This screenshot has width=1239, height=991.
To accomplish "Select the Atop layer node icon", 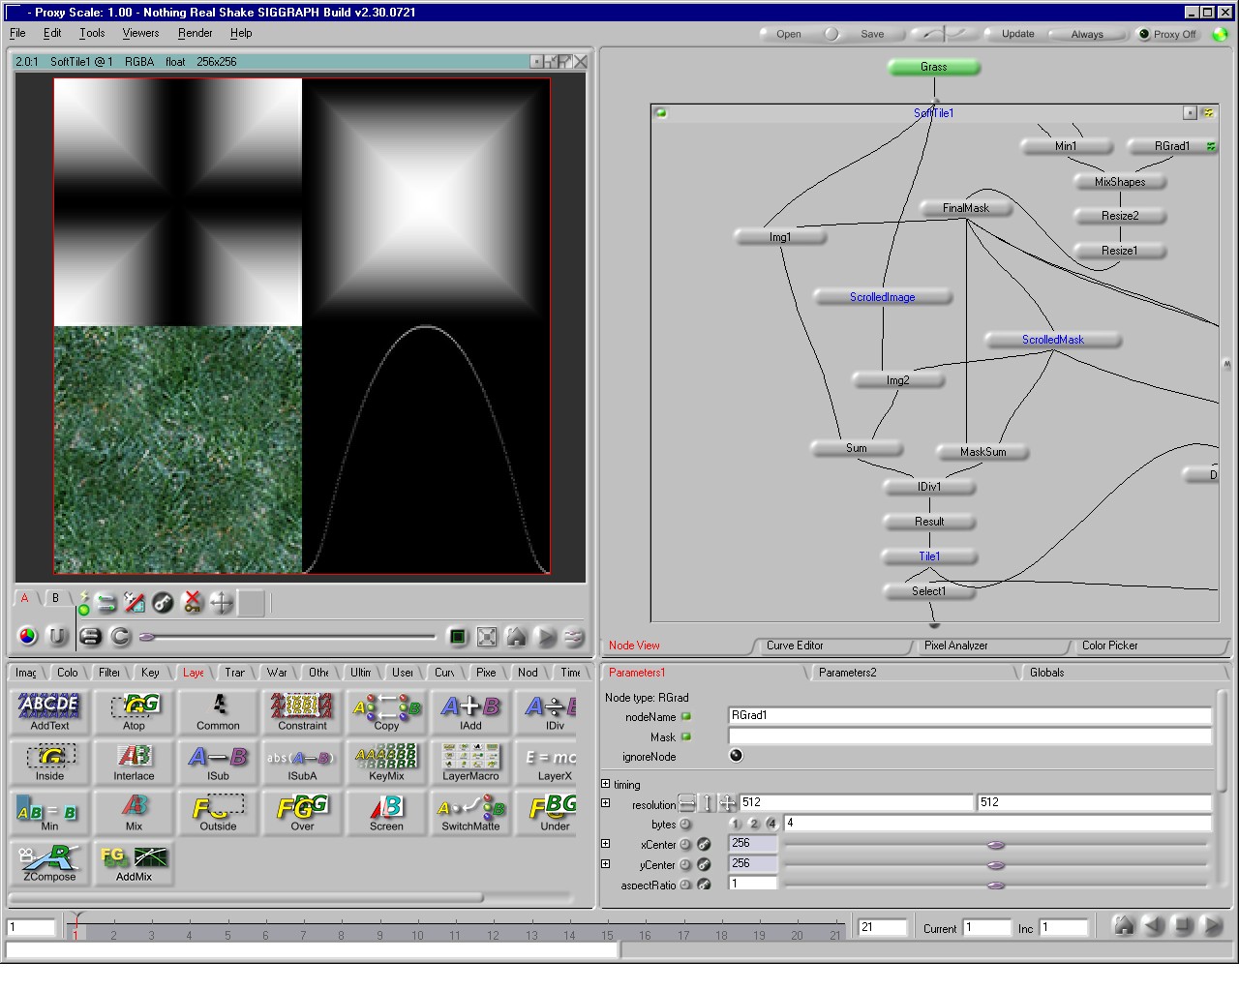I will tap(134, 711).
